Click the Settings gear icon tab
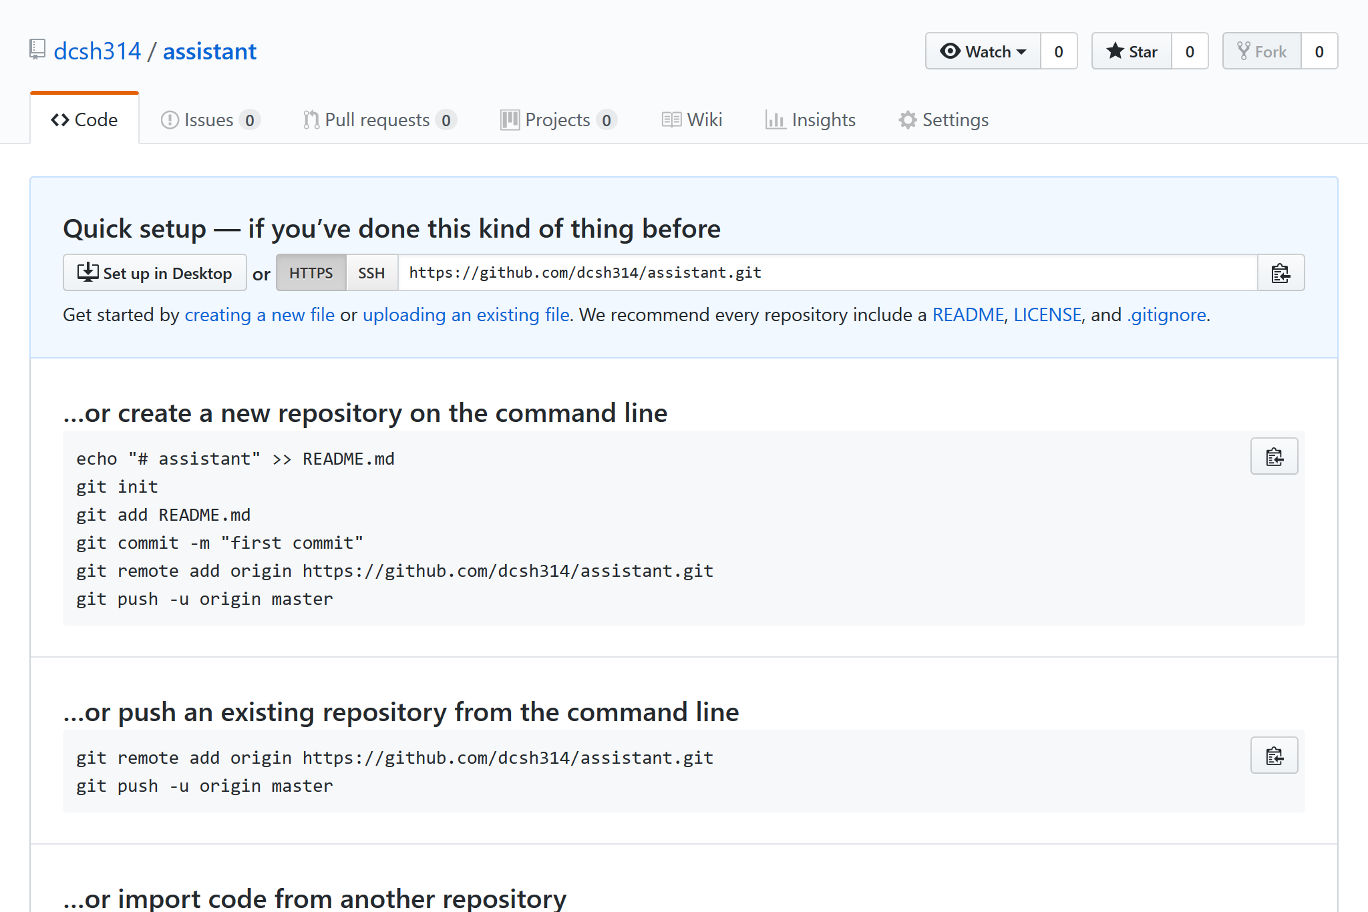 coord(907,120)
